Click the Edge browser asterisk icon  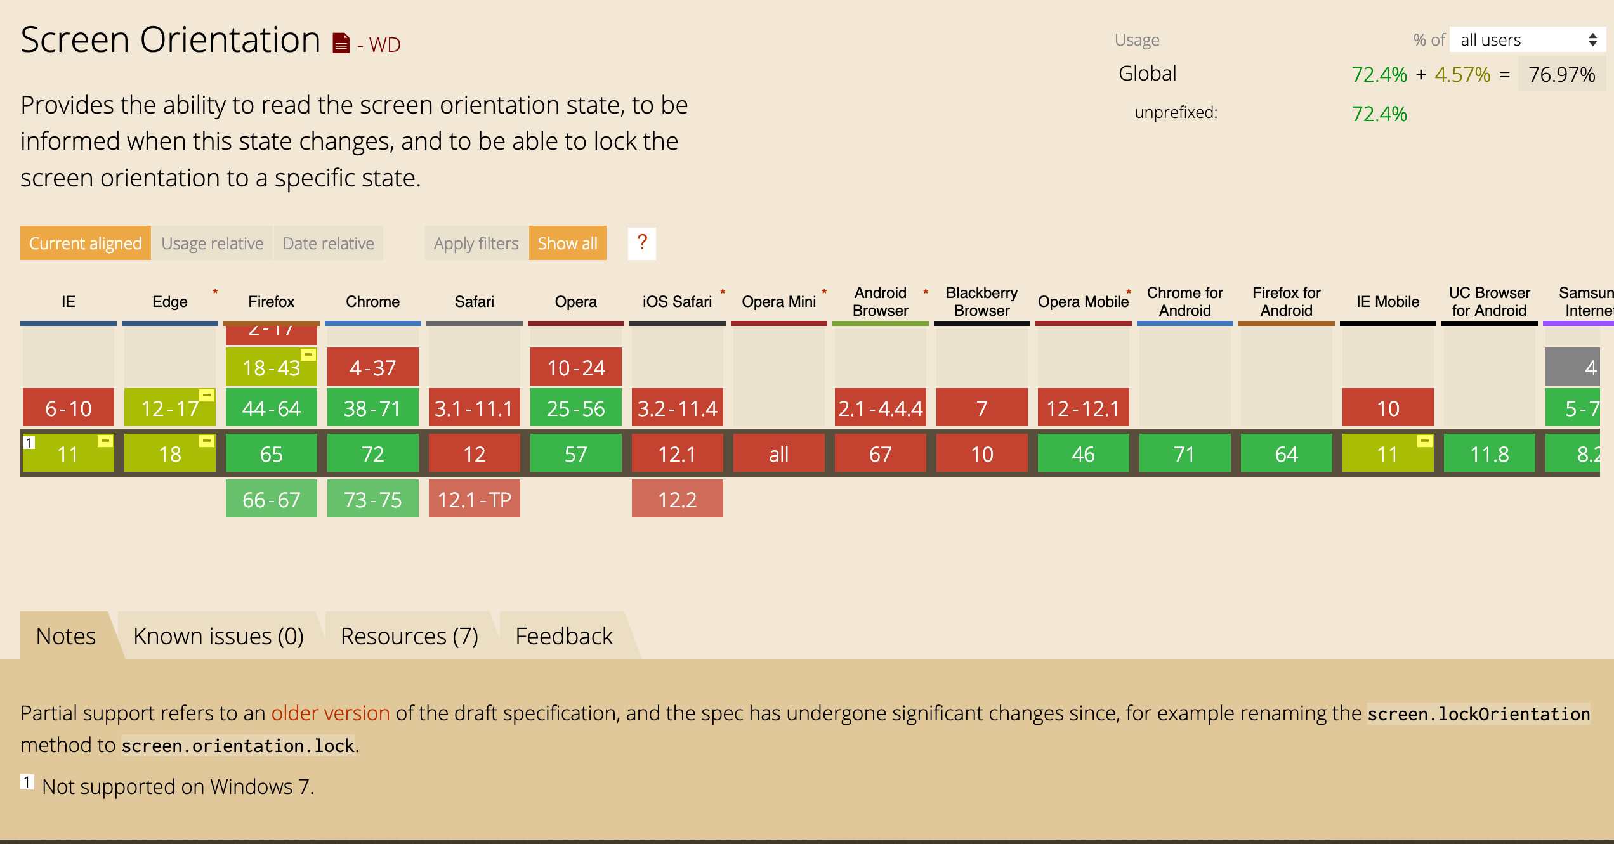coord(214,291)
